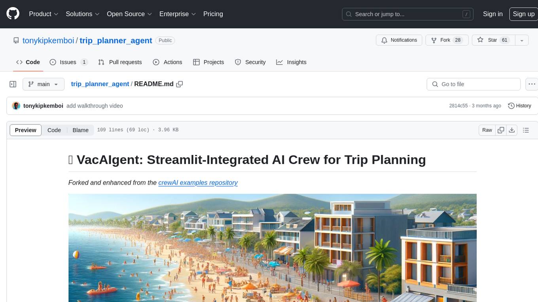Image resolution: width=538 pixels, height=302 pixels.
Task: Open the star lists dropdown arrow
Action: [x=522, y=40]
